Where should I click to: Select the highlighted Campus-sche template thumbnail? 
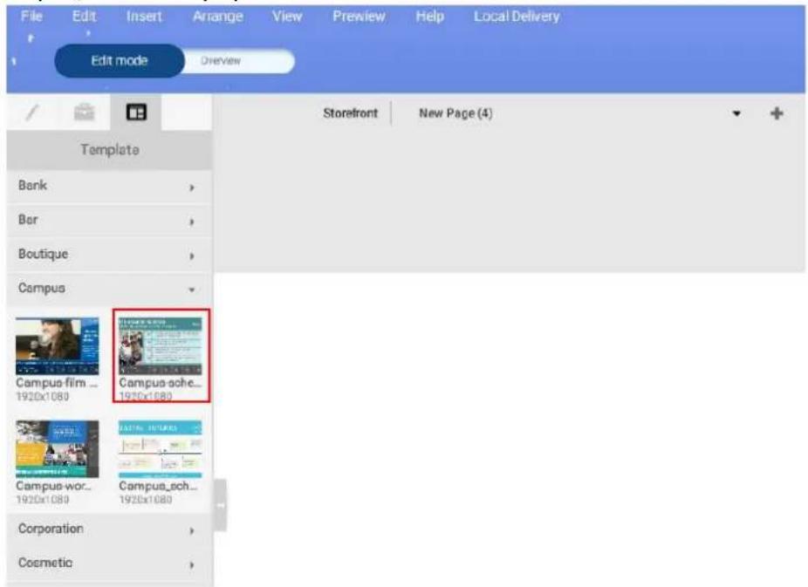pos(161,346)
